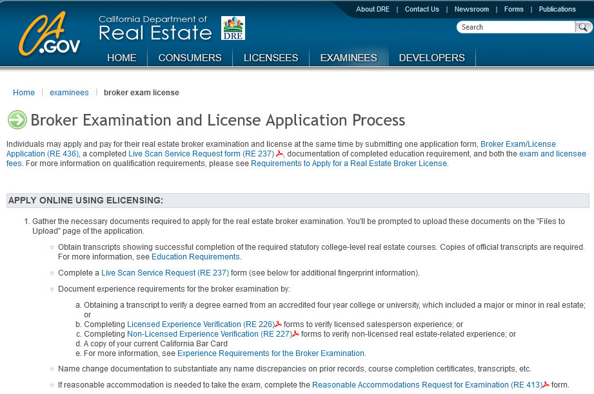Select Contact Us
This screenshot has height=394, width=594.
422,9
